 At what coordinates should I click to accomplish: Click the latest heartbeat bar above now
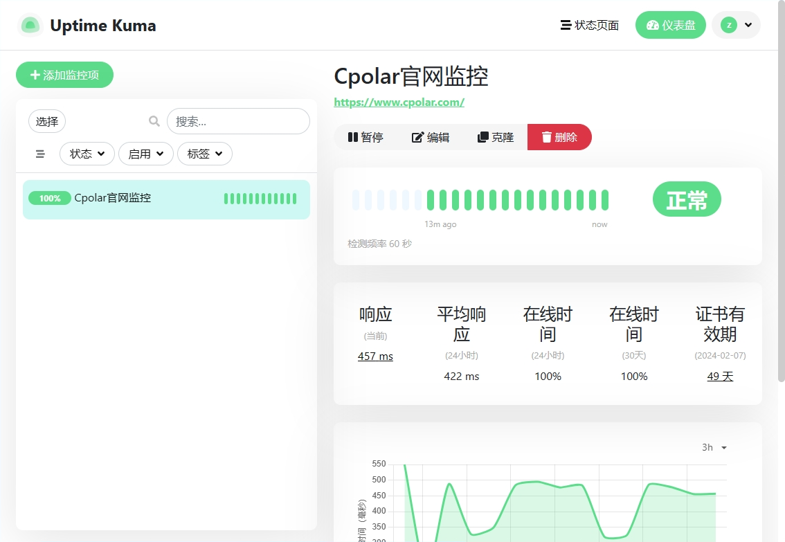click(x=605, y=199)
